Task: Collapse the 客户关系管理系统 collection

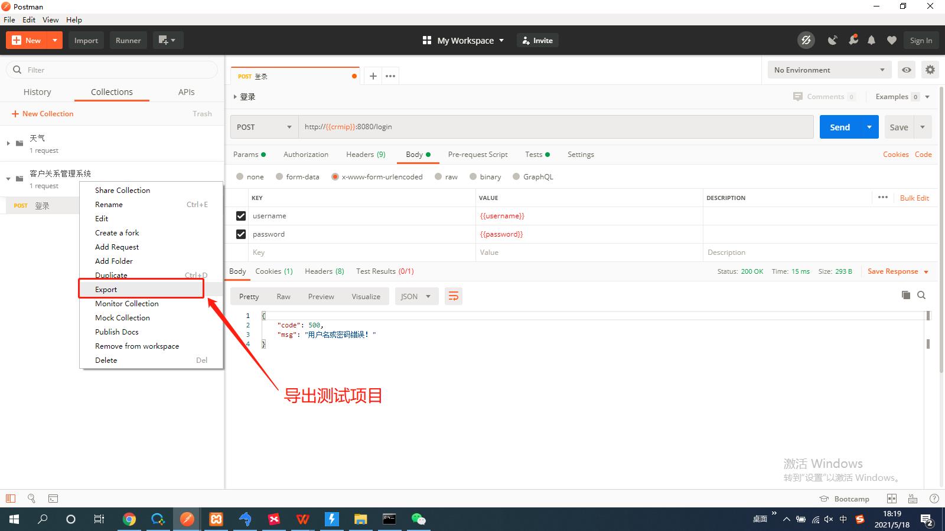Action: pyautogui.click(x=8, y=178)
